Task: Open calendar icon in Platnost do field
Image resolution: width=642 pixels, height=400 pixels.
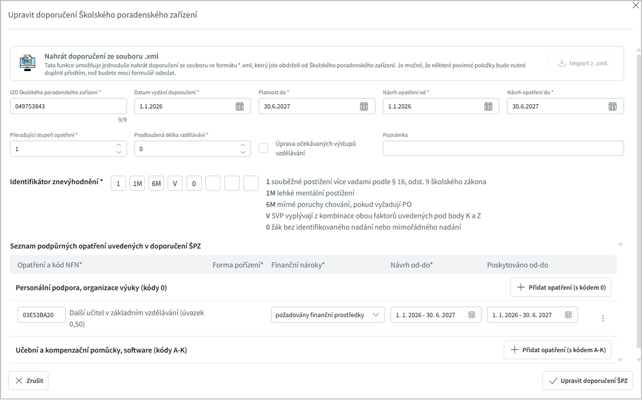Action: tap(364, 107)
